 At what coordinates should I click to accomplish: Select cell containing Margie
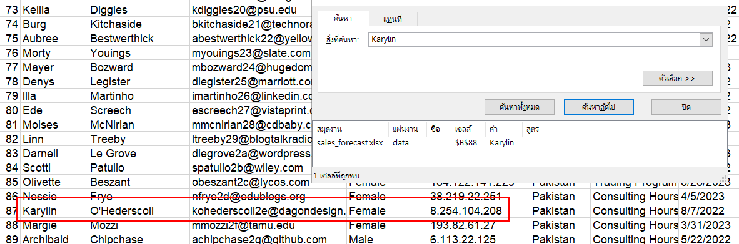click(54, 226)
